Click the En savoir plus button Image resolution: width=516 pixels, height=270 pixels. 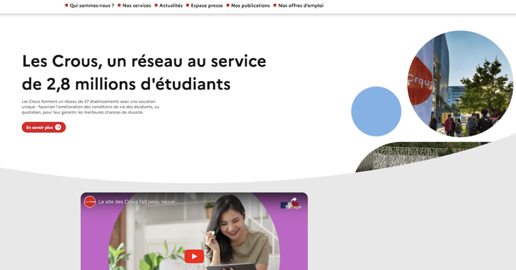[44, 127]
